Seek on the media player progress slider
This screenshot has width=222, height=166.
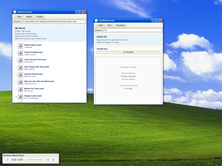(x=34, y=160)
